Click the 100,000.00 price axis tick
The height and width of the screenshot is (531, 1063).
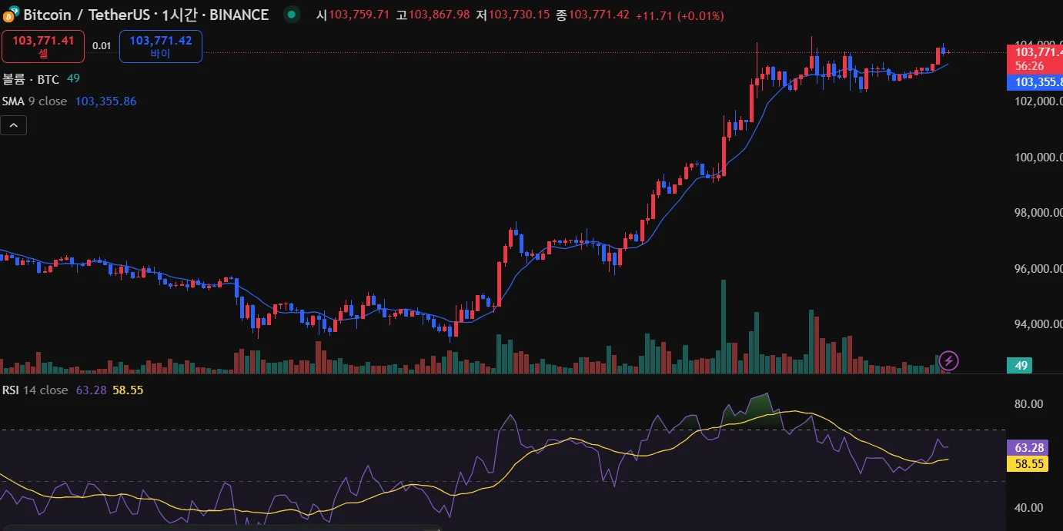click(x=1038, y=158)
